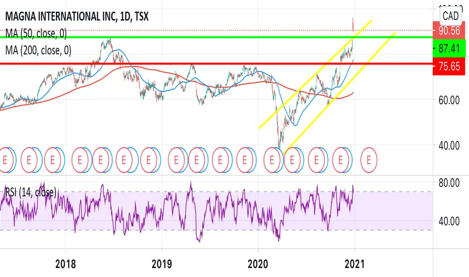The width and height of the screenshot is (469, 277).
Task: Open the first earnings marker of 2018
Action: point(80,160)
